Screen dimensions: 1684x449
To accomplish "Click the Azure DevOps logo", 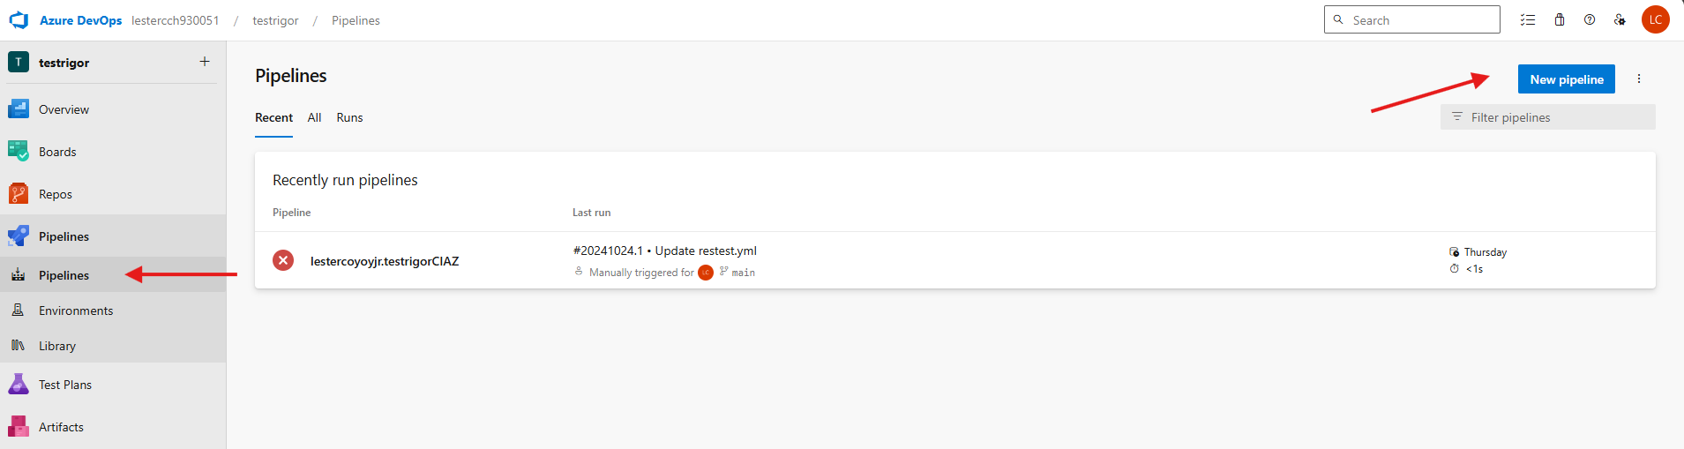I will (19, 20).
